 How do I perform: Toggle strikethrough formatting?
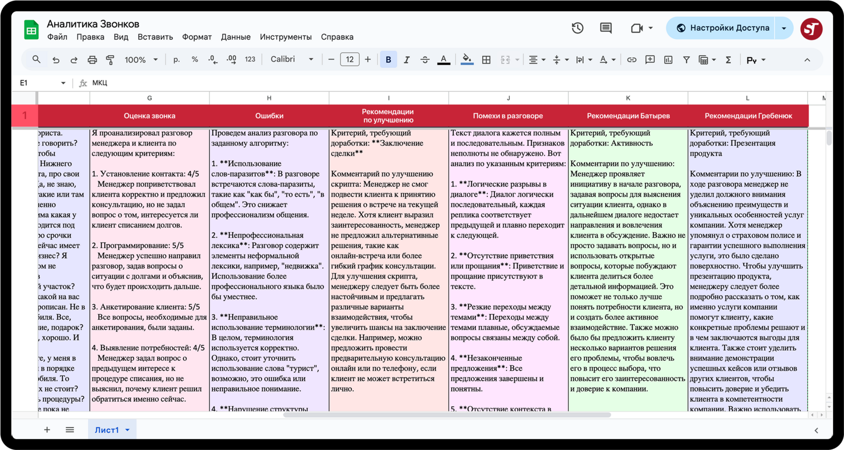click(425, 60)
